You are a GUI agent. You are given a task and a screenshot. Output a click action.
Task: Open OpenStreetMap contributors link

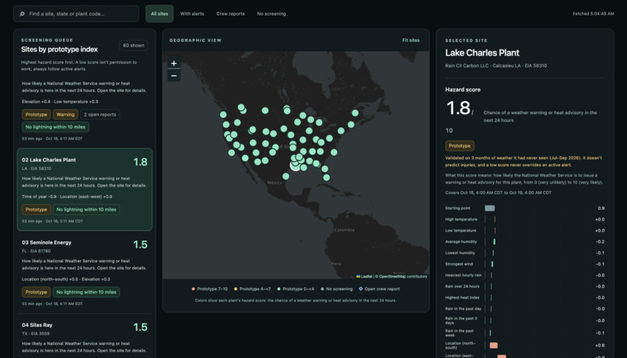pyautogui.click(x=403, y=276)
